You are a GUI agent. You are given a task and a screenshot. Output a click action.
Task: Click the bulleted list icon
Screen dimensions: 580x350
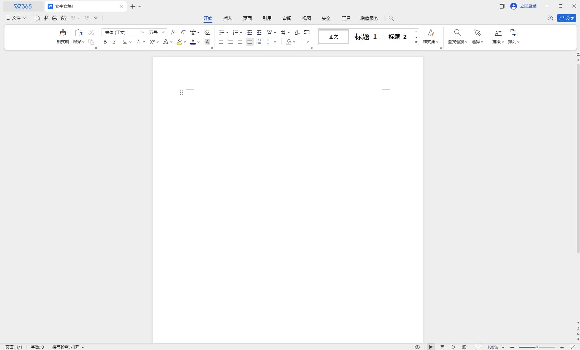pyautogui.click(x=222, y=32)
